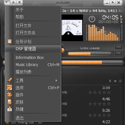Viewport: 125px width, 125px height.
Task: Click the power button icon
Action: pos(92,19)
